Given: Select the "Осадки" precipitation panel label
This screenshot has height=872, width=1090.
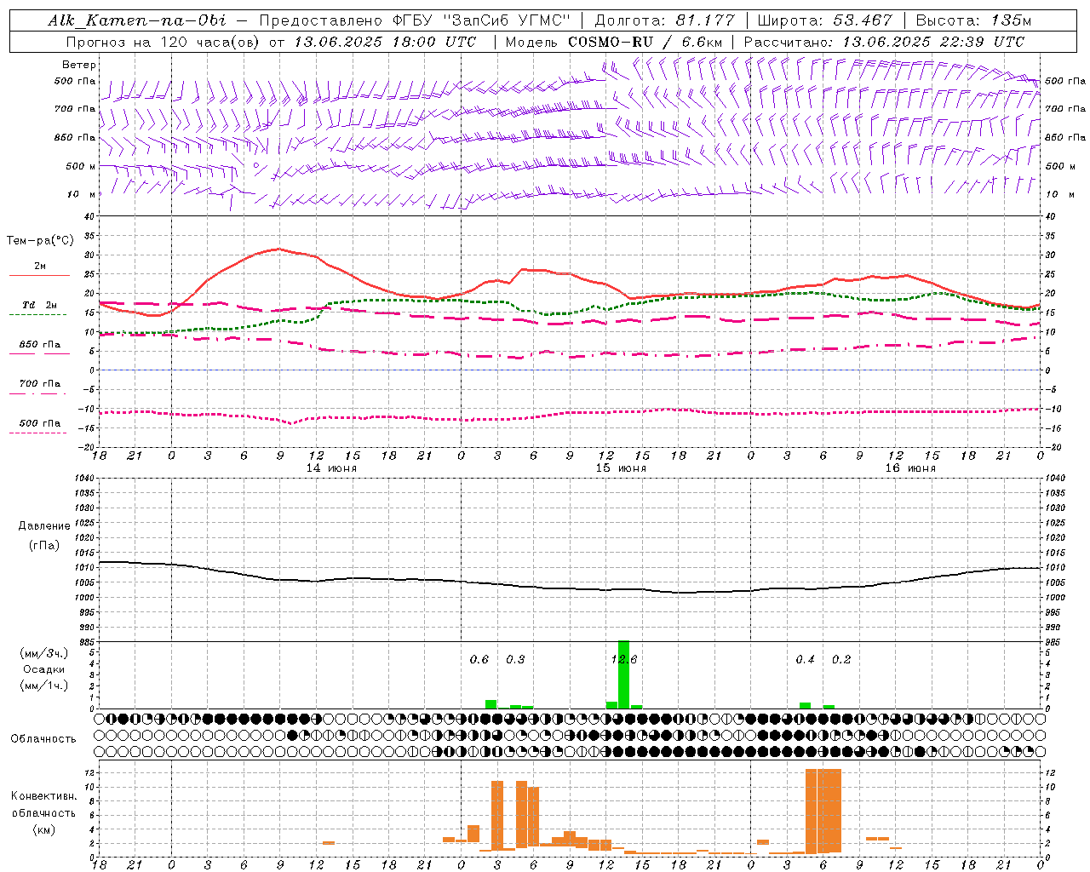Looking at the screenshot, I should click(x=44, y=669).
